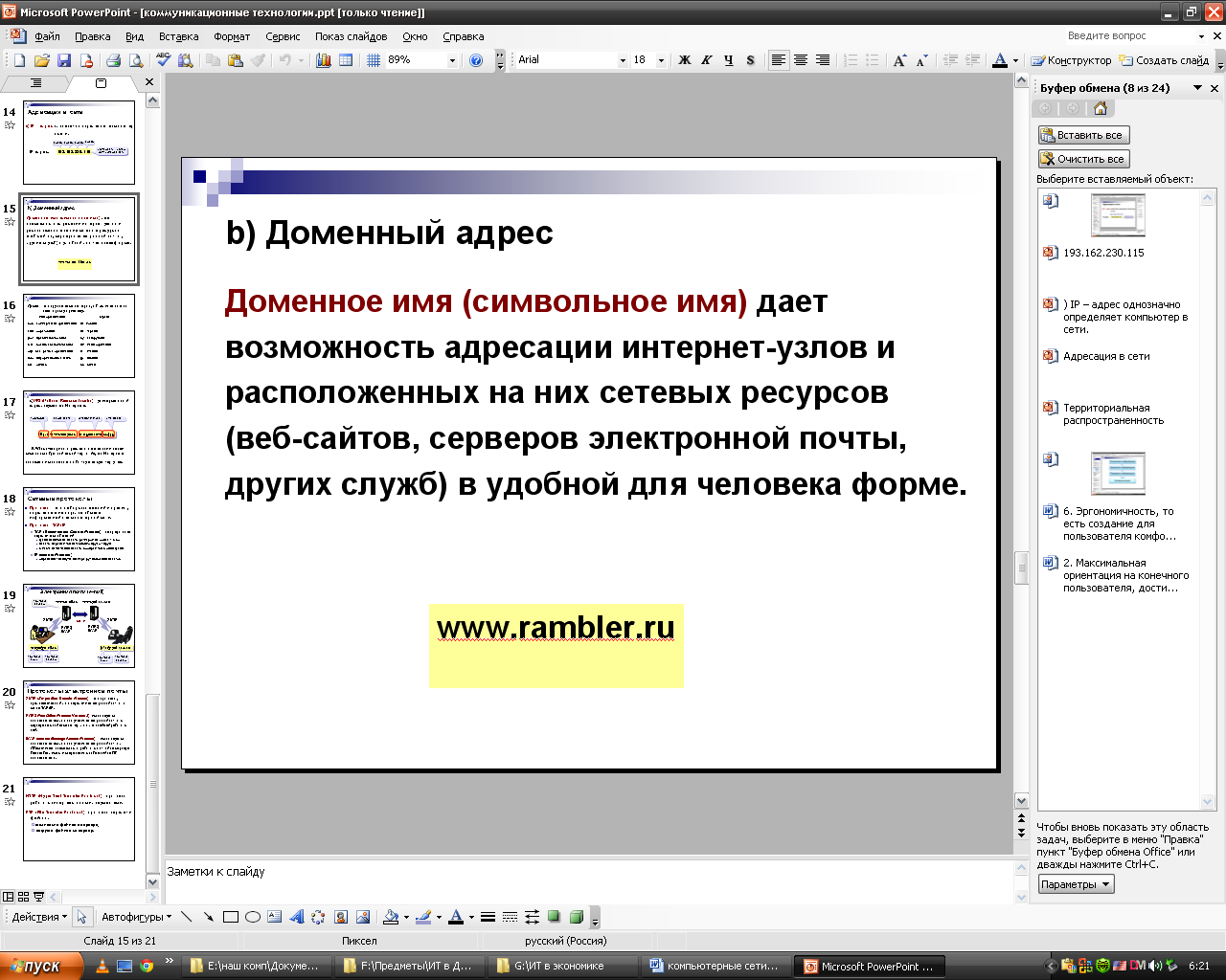Select slide 17 thumbnail
This screenshot has width=1226, height=980.
(x=79, y=433)
